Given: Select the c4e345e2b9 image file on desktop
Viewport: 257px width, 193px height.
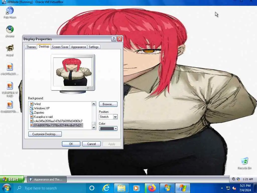Looking at the screenshot, I should click(x=10, y=69).
